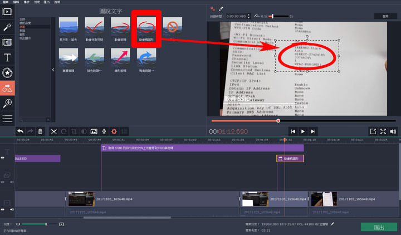Mute main video track audio
Image resolution: width=401 pixels, height=235 pixels.
pos(12,209)
